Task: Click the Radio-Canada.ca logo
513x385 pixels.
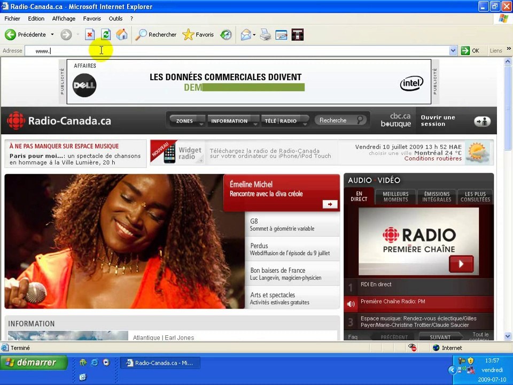Action: tap(59, 121)
